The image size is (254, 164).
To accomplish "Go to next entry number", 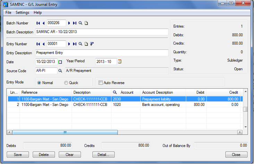I will click(x=69, y=44).
